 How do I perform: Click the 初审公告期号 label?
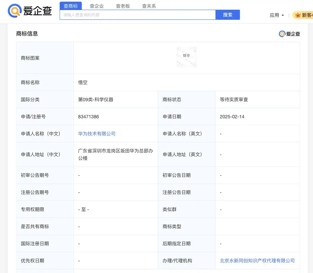pyautogui.click(x=35, y=175)
